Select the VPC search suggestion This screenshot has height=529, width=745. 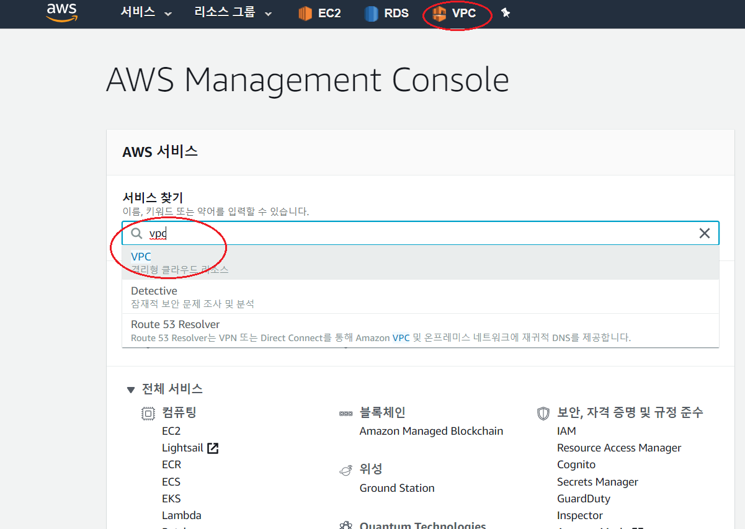(421, 262)
